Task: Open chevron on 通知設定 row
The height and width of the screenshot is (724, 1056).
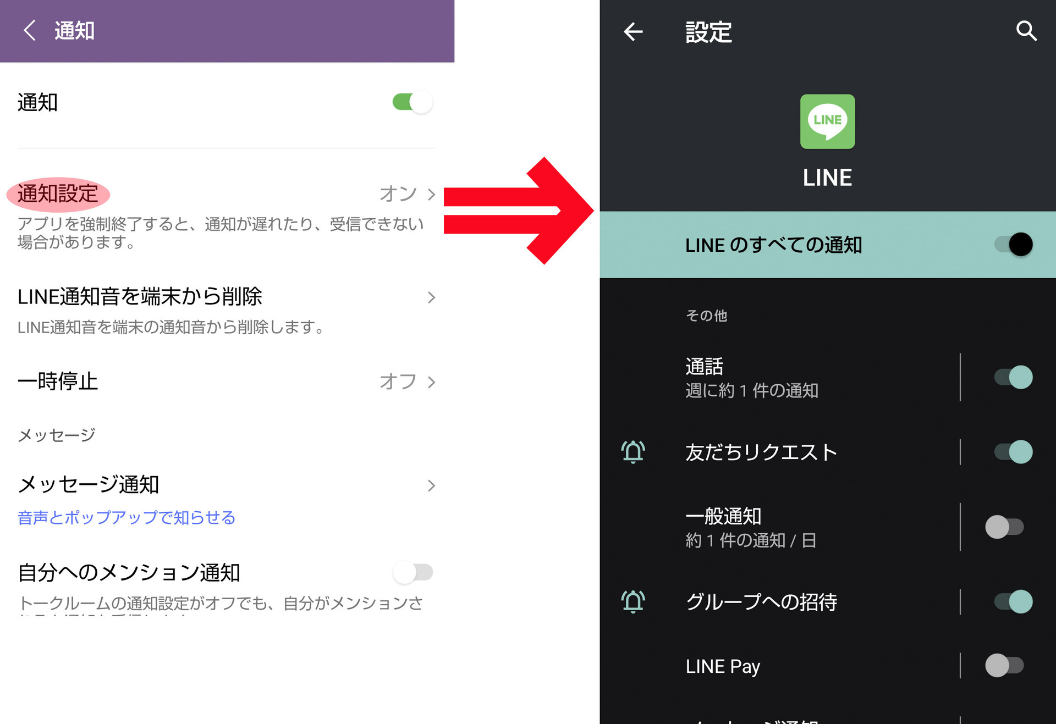Action: click(x=431, y=194)
